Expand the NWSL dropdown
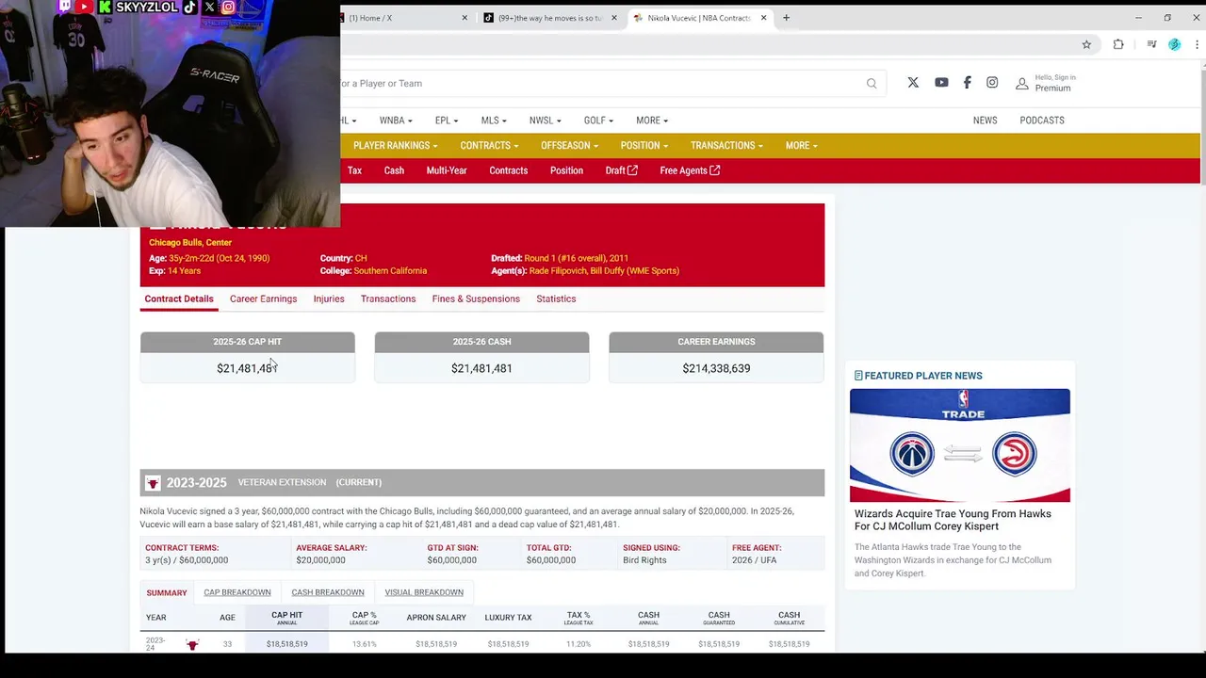This screenshot has height=678, width=1206. tap(545, 121)
